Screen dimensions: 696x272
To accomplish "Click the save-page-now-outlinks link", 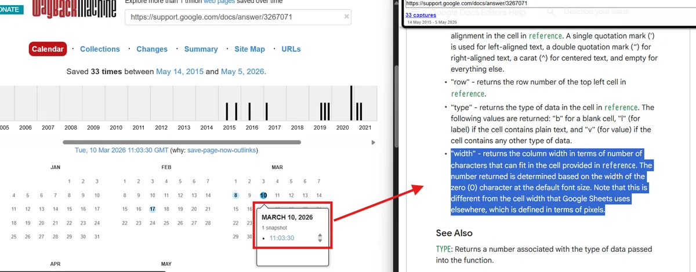I will [222, 150].
